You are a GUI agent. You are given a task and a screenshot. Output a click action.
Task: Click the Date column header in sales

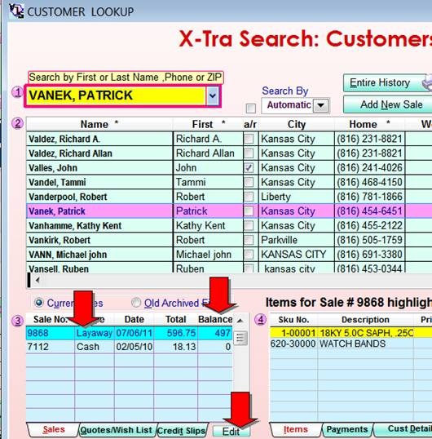[x=134, y=319]
